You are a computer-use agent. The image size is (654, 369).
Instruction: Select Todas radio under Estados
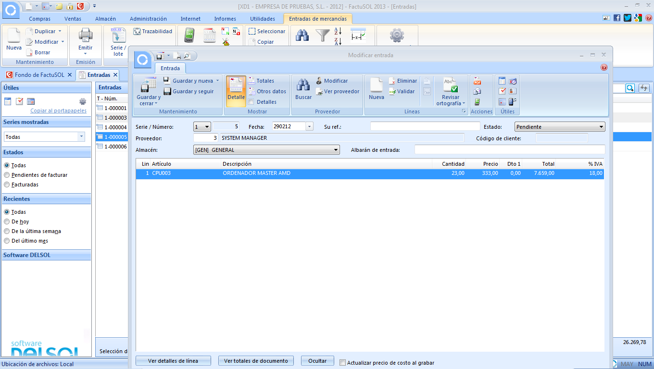[x=7, y=165]
